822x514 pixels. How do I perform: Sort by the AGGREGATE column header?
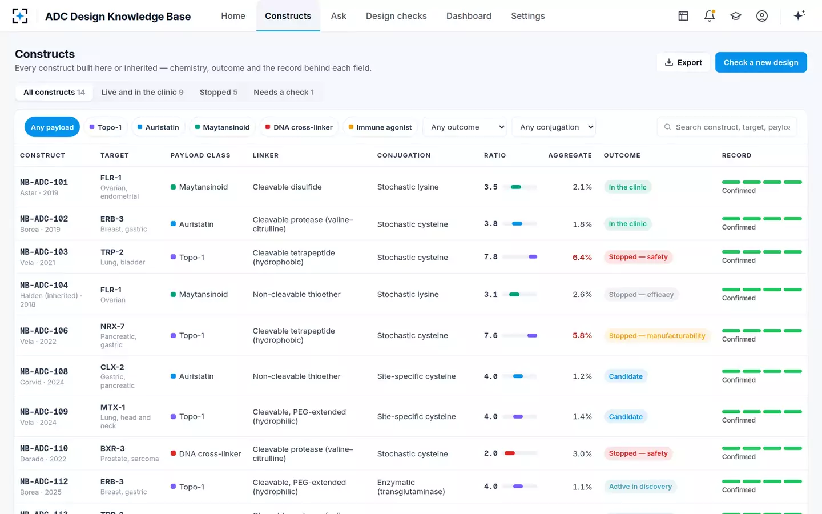570,155
